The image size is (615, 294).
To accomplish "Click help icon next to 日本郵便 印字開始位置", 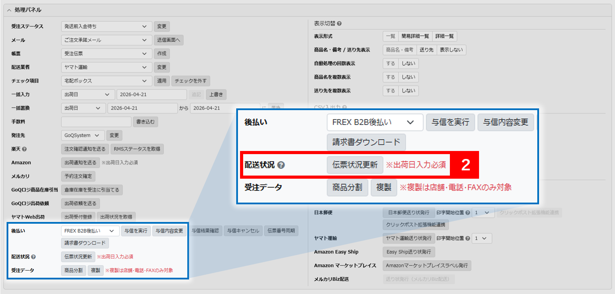I will point(468,213).
